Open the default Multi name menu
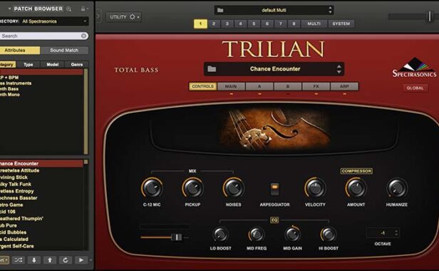This screenshot has height=271, width=439. coord(274,10)
